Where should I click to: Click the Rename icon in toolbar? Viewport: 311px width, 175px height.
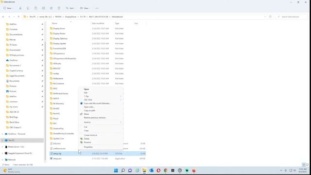pyautogui.click(x=43, y=8)
